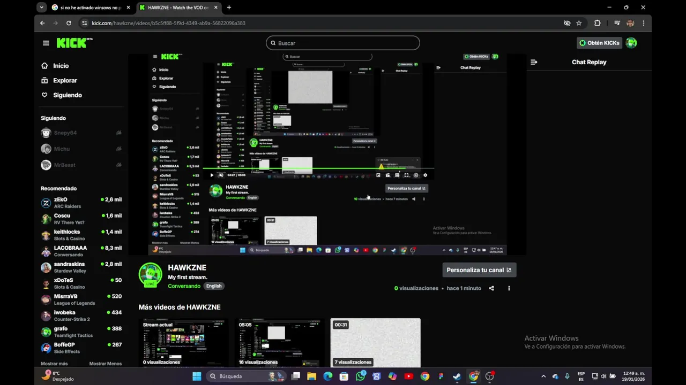
Task: Open Windows Start menu
Action: coord(197,376)
